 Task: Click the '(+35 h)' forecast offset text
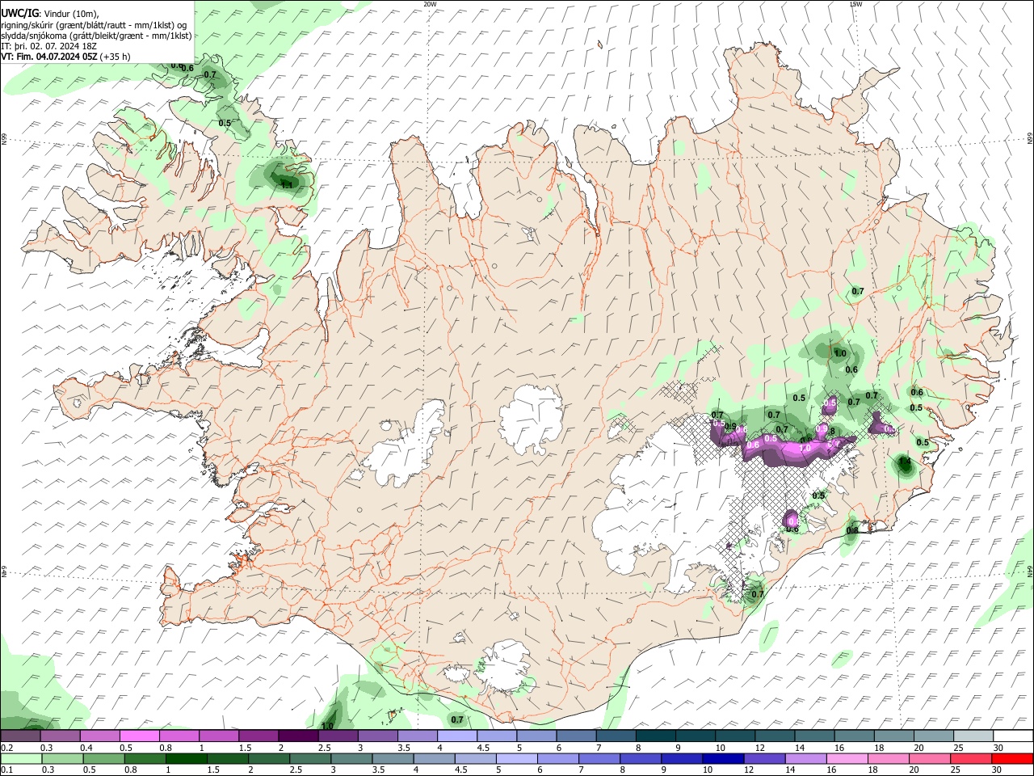click(116, 57)
